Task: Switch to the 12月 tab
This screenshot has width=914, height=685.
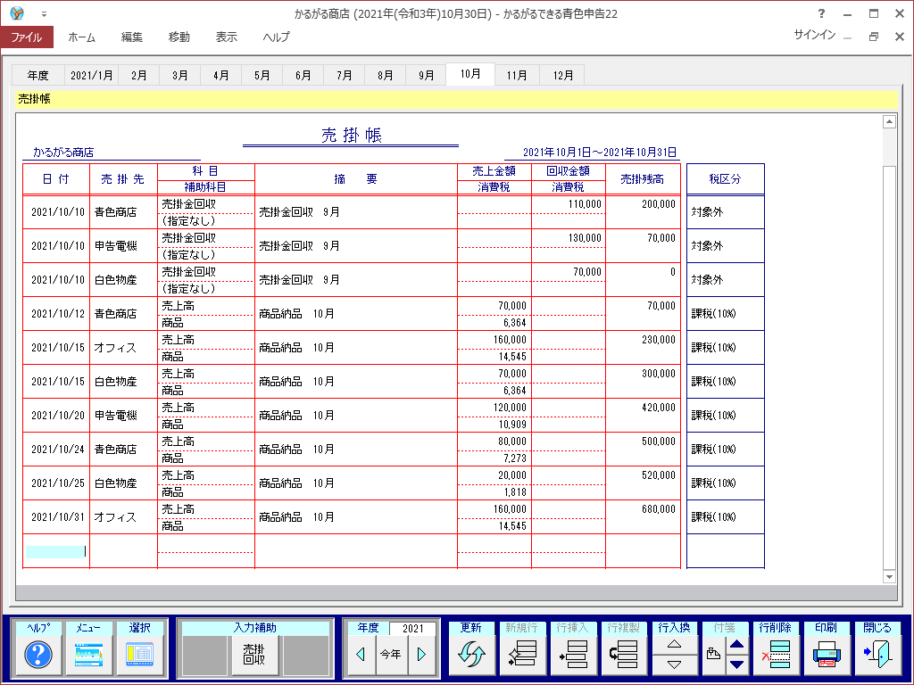Action: coord(563,75)
